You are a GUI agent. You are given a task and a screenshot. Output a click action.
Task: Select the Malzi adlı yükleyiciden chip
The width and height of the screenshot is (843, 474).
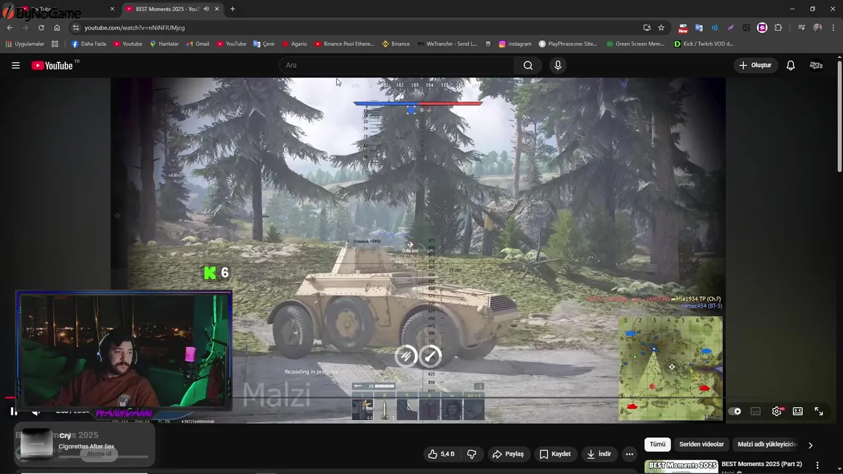click(767, 444)
